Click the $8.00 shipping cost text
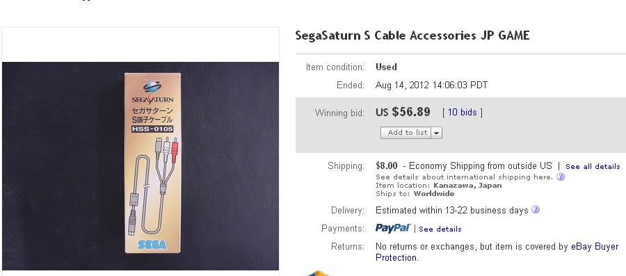This screenshot has height=276, width=626. point(387,165)
